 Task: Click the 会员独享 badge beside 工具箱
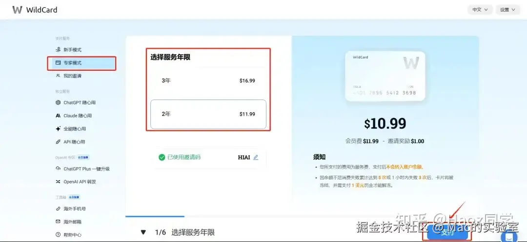74,197
